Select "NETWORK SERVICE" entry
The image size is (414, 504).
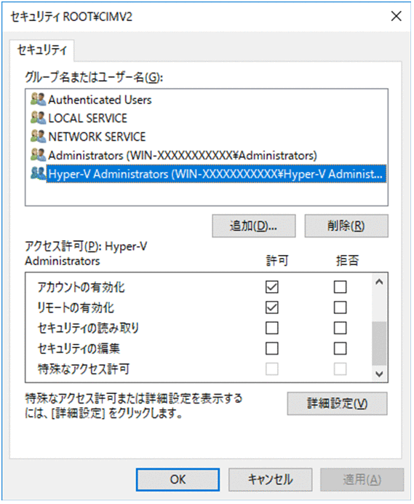point(97,137)
